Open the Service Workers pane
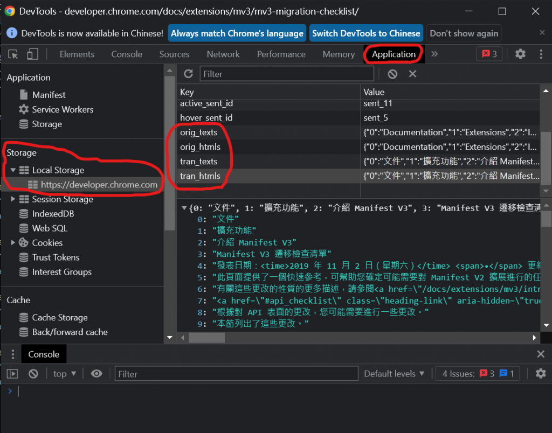Image resolution: width=552 pixels, height=433 pixels. [63, 109]
